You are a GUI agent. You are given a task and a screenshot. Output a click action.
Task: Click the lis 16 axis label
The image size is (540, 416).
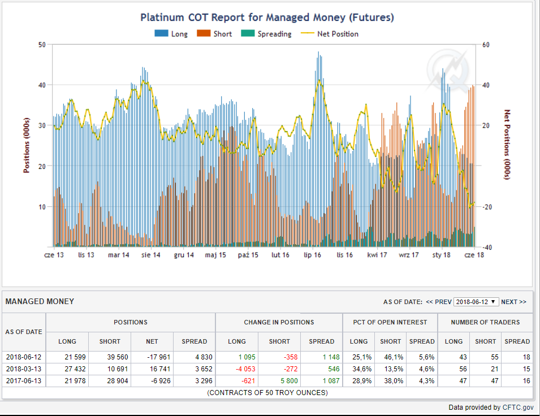pyautogui.click(x=345, y=255)
